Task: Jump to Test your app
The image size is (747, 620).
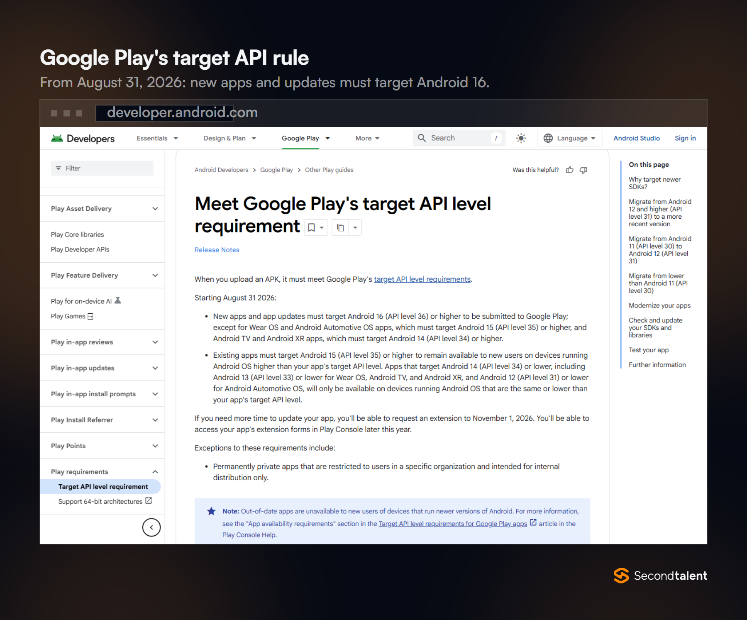Action: (649, 350)
